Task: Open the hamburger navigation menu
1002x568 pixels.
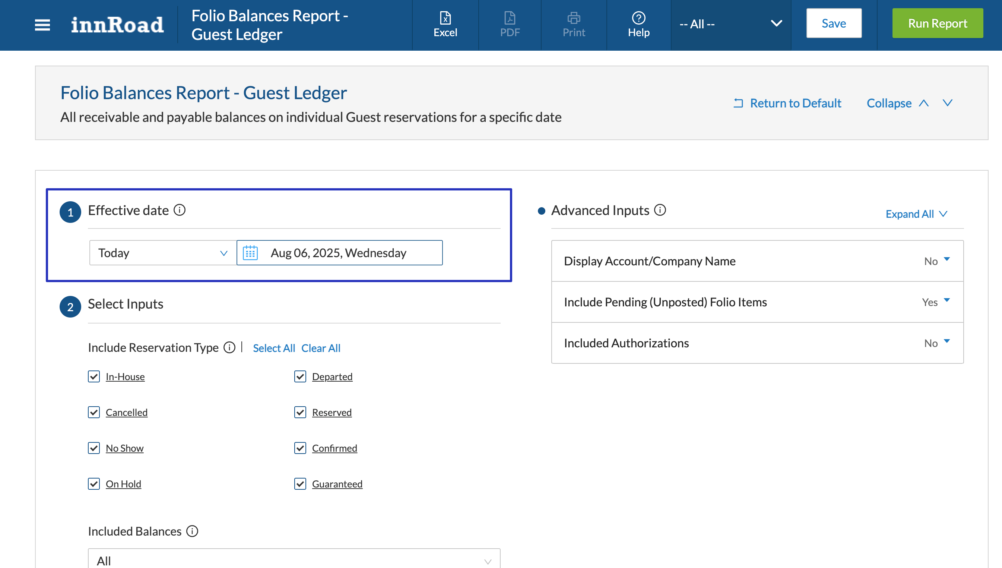Action: (x=42, y=25)
